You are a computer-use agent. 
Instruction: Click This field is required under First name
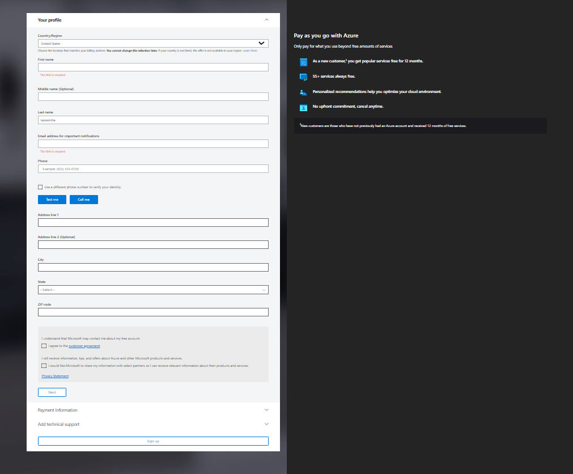click(x=53, y=75)
